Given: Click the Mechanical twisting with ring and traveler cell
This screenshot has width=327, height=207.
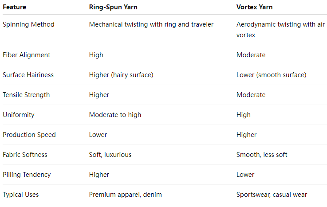Looking at the screenshot, I should pyautogui.click(x=151, y=24).
